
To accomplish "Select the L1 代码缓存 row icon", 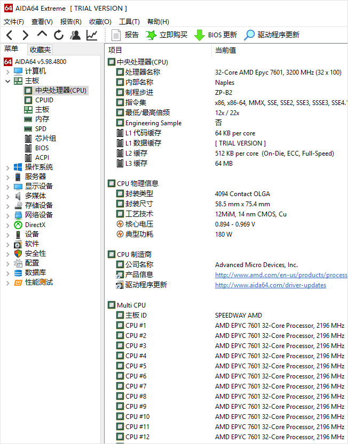I will (120, 133).
